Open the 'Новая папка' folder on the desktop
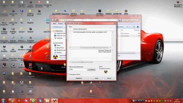 [30, 75]
